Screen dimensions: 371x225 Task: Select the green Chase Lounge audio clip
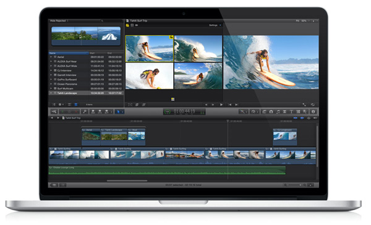point(167,171)
